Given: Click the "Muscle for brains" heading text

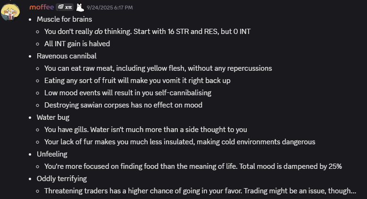Looking at the screenshot, I should point(64,19).
